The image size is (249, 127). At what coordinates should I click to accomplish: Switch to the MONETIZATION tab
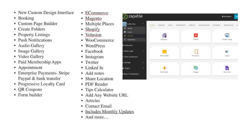[204, 25]
